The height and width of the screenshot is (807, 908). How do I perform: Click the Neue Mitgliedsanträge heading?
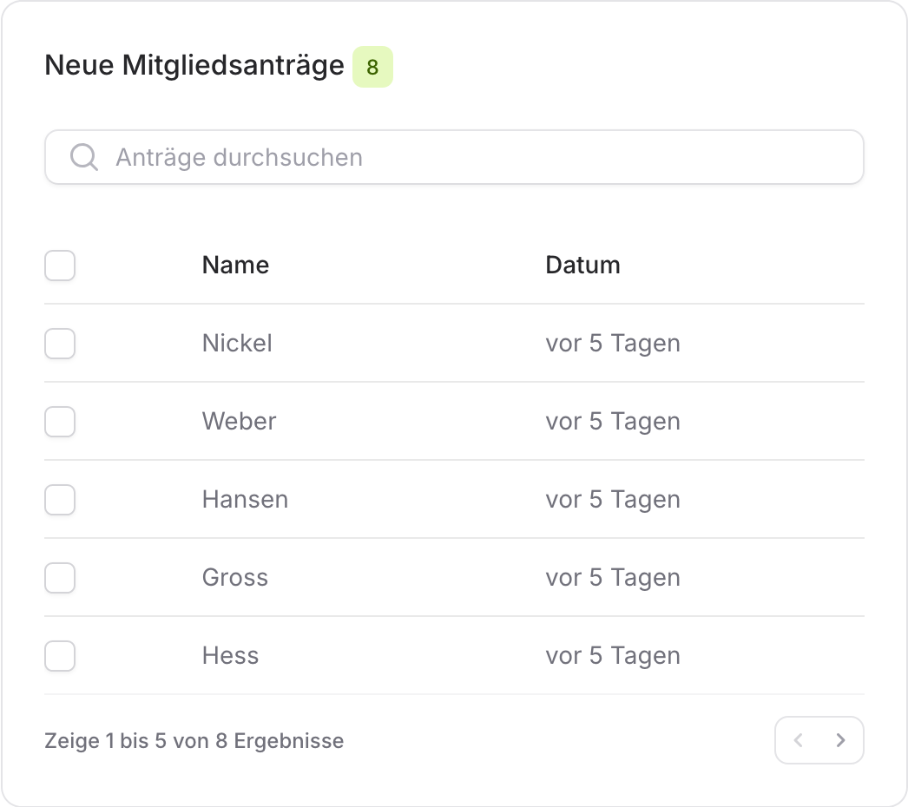coord(195,65)
